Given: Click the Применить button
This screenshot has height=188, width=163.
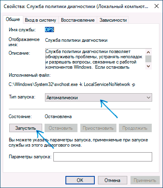Looking at the screenshot, I should pyautogui.click(x=145, y=180).
